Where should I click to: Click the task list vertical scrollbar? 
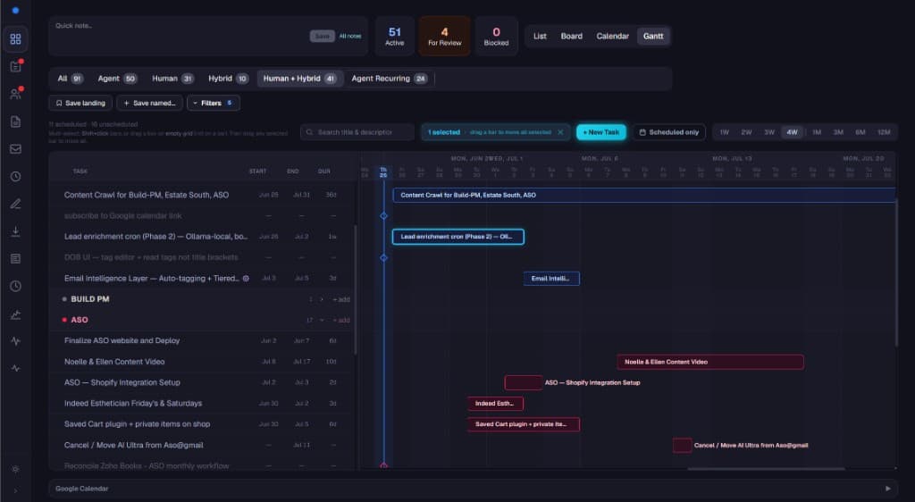tap(356, 289)
